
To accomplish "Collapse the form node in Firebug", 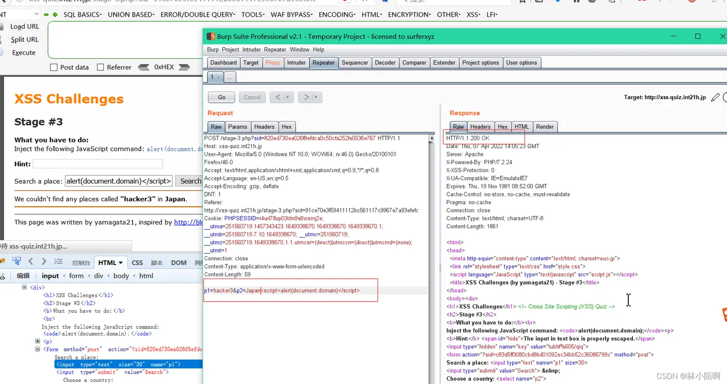I will pyautogui.click(x=37, y=349).
